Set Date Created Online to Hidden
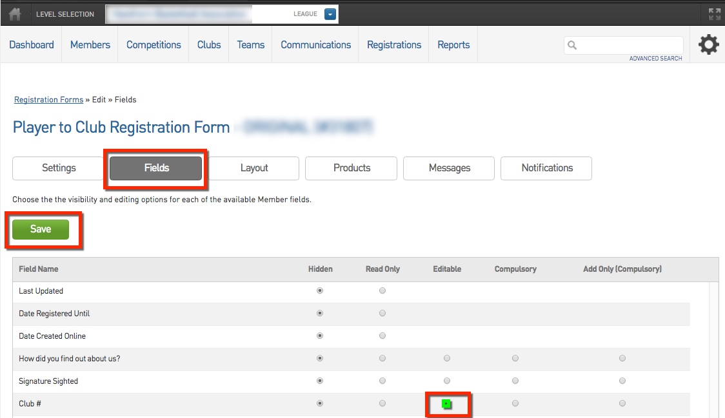725x418 pixels. (320, 336)
